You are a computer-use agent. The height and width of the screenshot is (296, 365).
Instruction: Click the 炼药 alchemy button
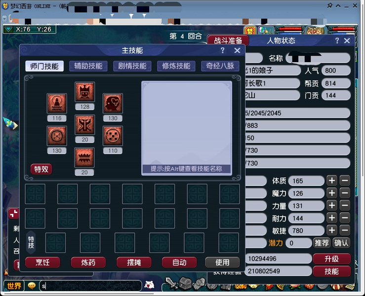[88, 262]
